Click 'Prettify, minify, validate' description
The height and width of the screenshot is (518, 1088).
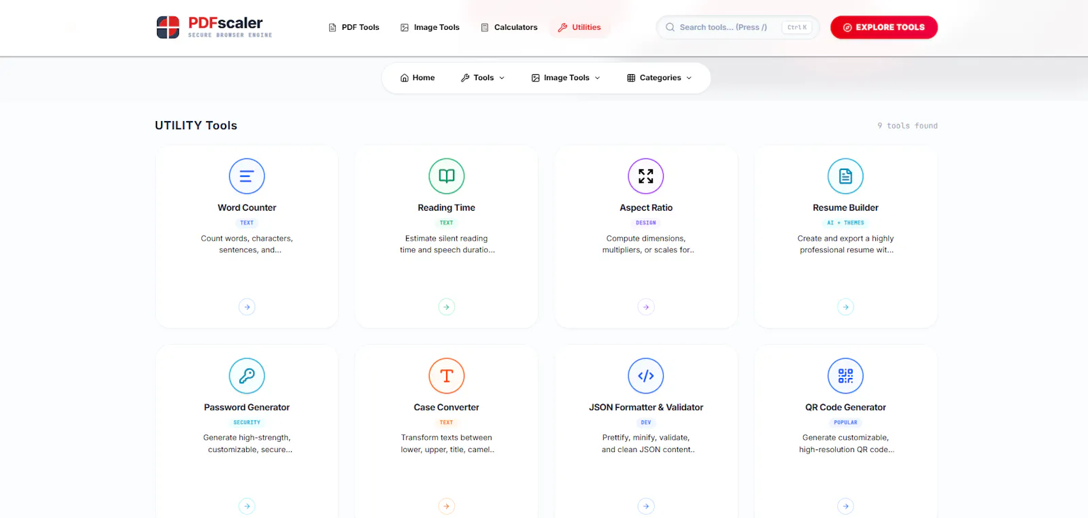pos(647,444)
